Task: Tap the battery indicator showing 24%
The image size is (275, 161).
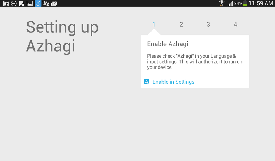Action: (242, 3)
